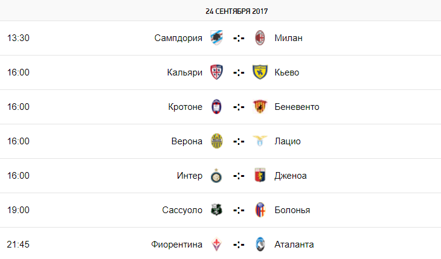
Task: Click the Bologna club crest
Action: tap(260, 209)
